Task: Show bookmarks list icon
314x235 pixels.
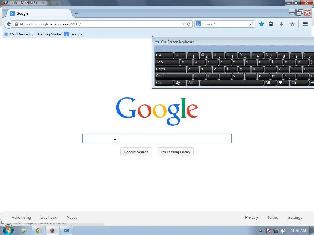Action: 271,24
